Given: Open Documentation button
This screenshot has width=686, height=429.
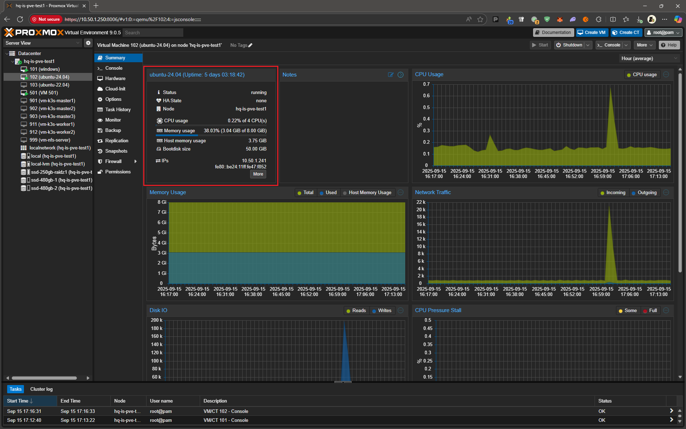Looking at the screenshot, I should (553, 33).
